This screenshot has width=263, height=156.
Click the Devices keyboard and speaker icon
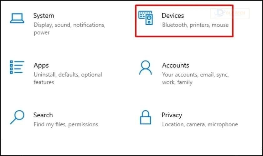click(x=146, y=18)
